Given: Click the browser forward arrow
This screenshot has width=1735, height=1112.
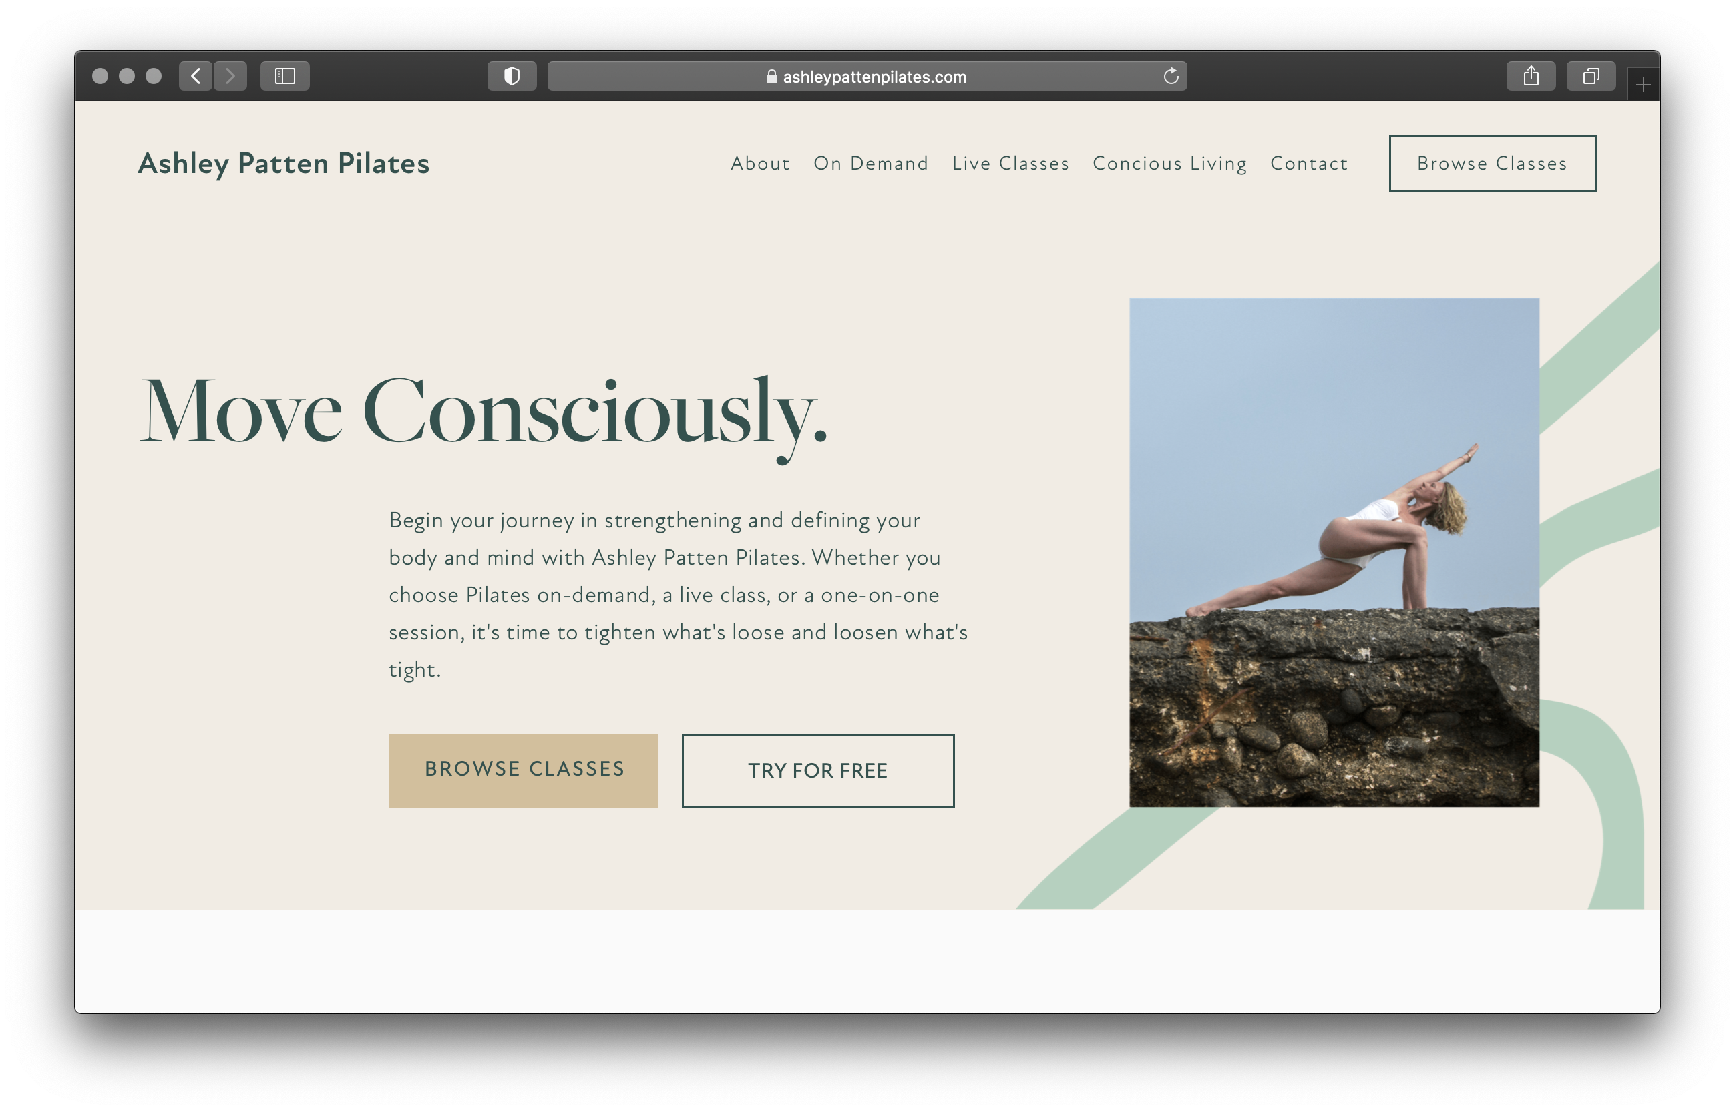Looking at the screenshot, I should [x=230, y=76].
